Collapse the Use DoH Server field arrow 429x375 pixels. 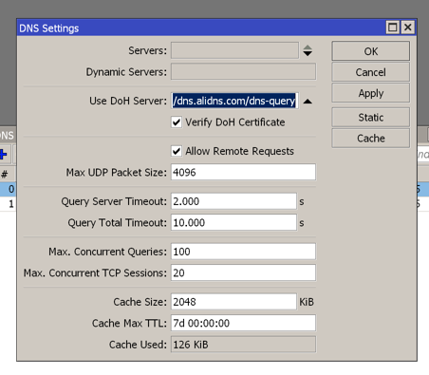tap(308, 102)
